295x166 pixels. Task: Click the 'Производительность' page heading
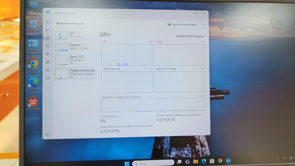[70, 24]
